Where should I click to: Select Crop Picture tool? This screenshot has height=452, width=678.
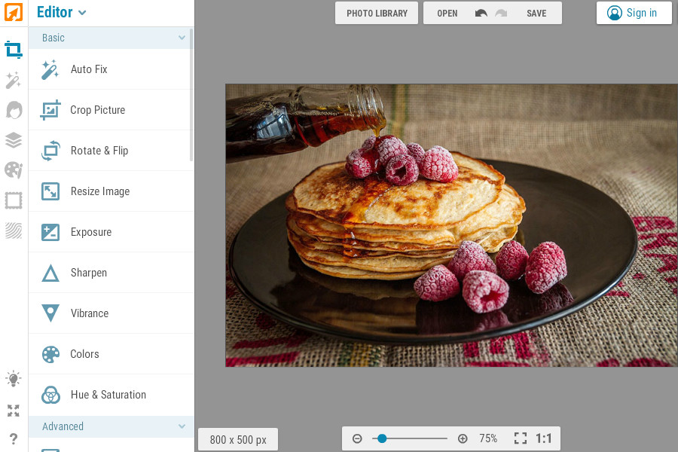(x=97, y=110)
